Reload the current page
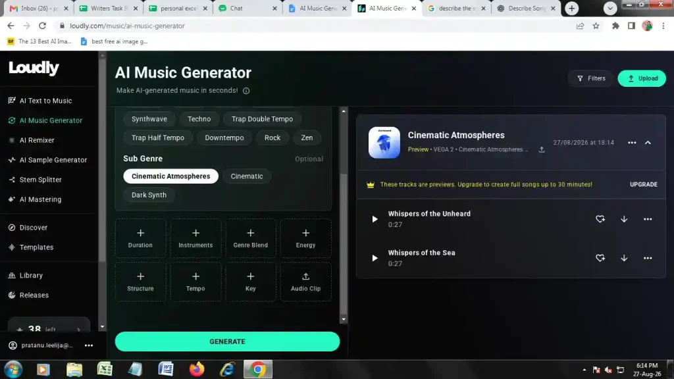The width and height of the screenshot is (674, 379). [x=42, y=26]
